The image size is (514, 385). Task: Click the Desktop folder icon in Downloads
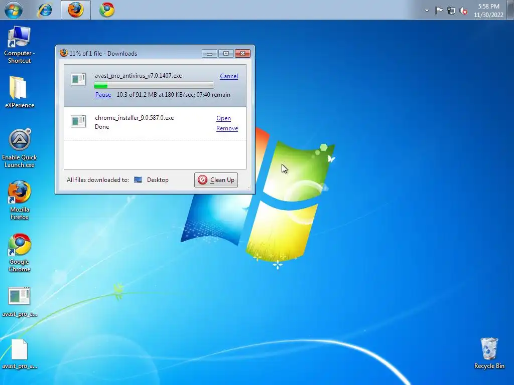click(x=138, y=180)
